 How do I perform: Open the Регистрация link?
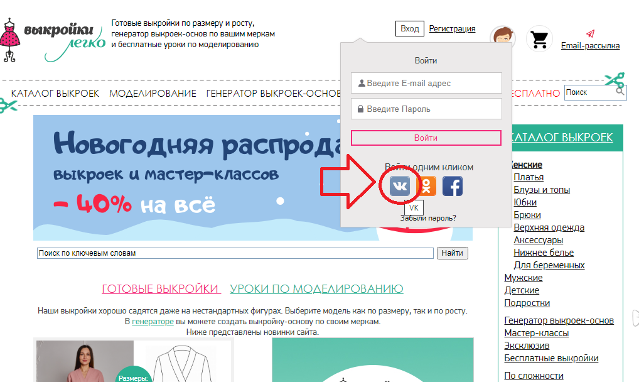click(452, 29)
